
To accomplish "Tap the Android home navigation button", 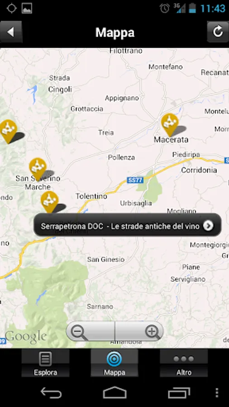I will coord(114,393).
